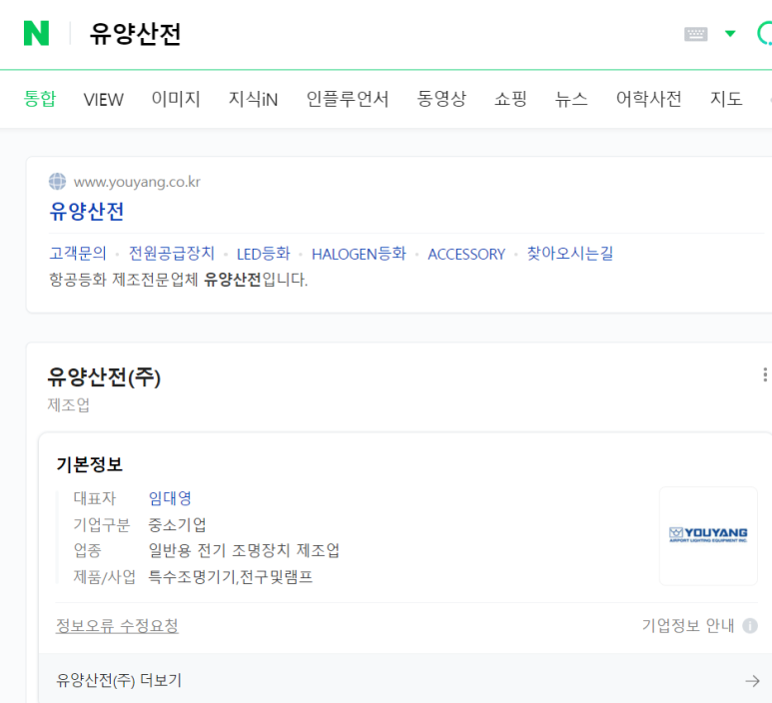Viewport: 772px width, 703px height.
Task: Follow the 고객문의 sublink
Action: click(x=78, y=254)
